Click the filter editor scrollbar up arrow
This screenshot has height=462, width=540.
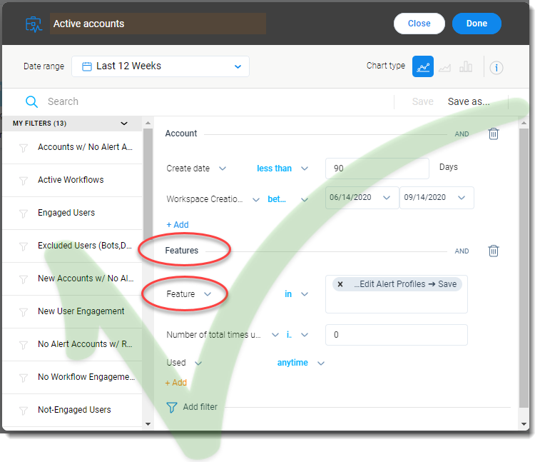tap(524, 123)
